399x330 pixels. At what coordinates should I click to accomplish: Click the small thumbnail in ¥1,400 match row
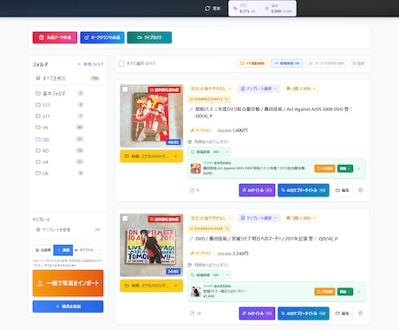tap(196, 292)
